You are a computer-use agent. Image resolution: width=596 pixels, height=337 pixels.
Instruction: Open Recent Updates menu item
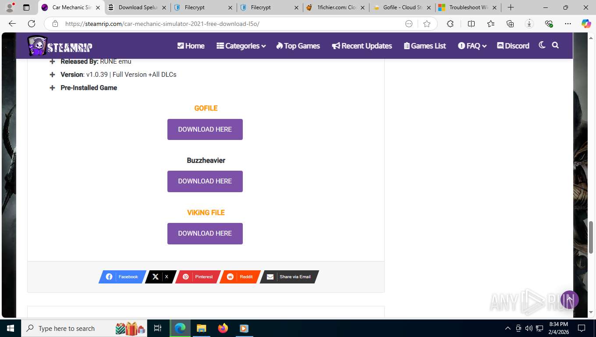click(x=362, y=46)
